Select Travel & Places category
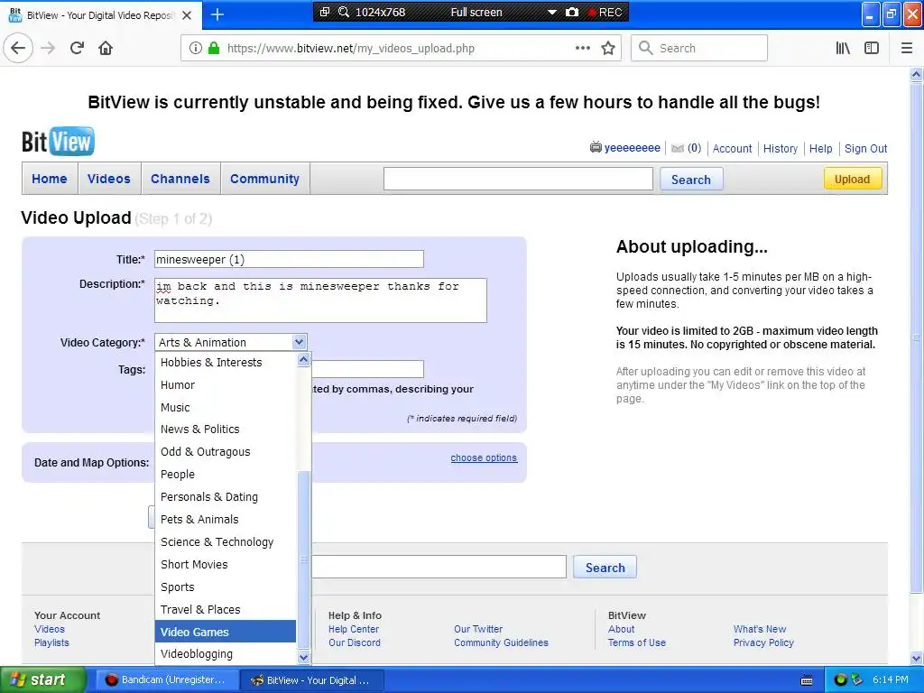Viewport: 924px width, 693px height. 225,609
